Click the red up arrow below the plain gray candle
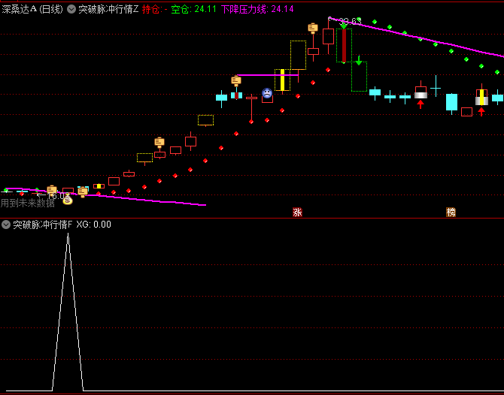Viewport: 504px width, 395px height. (x=421, y=104)
